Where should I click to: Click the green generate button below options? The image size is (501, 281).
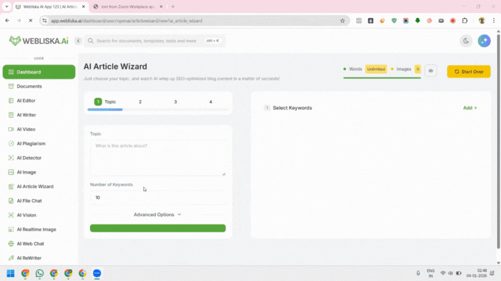point(157,228)
